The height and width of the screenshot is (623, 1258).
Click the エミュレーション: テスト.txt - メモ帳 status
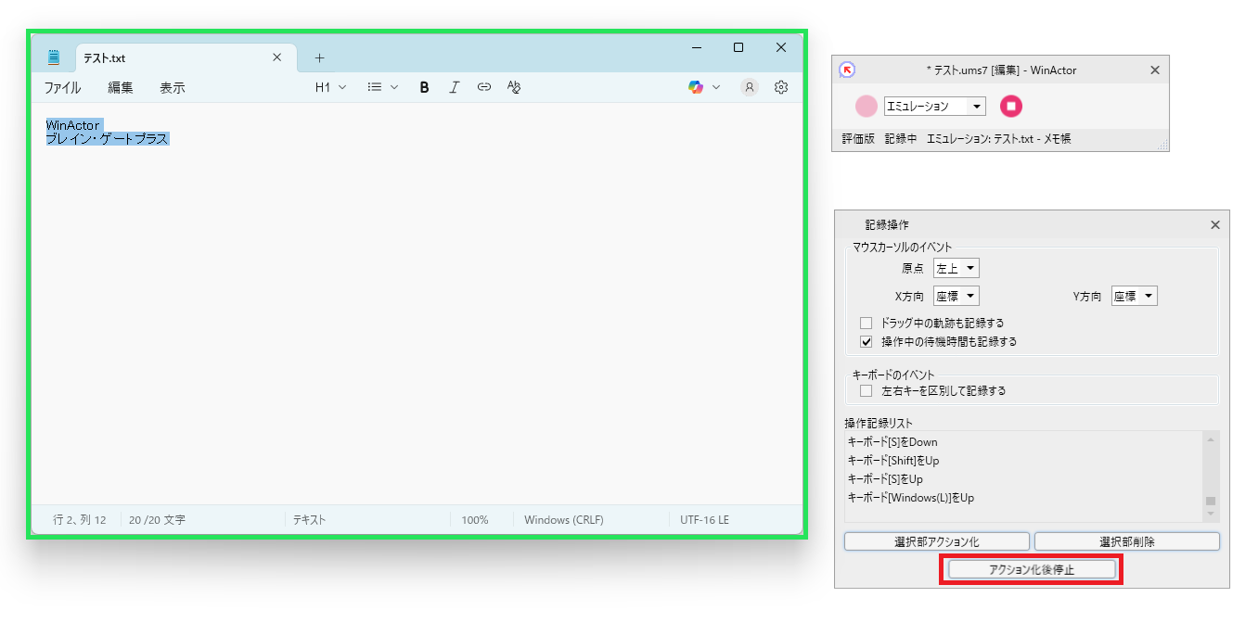(x=999, y=139)
